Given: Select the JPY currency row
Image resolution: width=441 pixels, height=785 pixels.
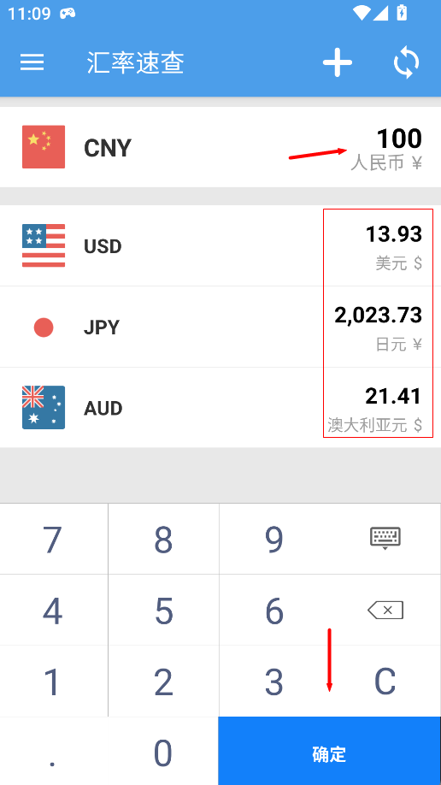Looking at the screenshot, I should tap(220, 327).
